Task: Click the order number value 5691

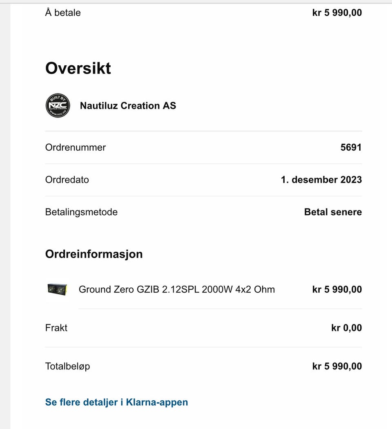Action: 351,147
